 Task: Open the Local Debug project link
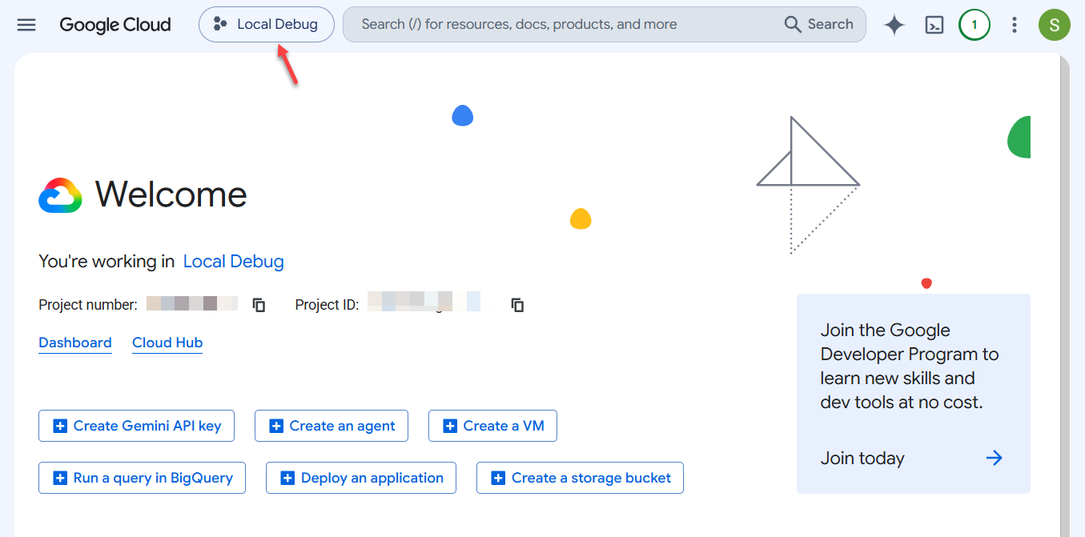pyautogui.click(x=234, y=262)
